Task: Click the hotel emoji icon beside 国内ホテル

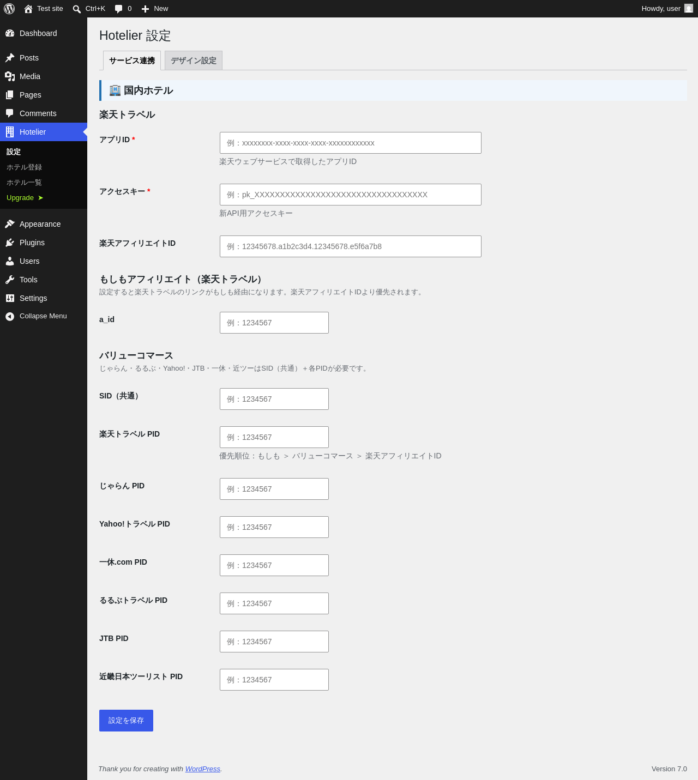Action: (x=115, y=90)
